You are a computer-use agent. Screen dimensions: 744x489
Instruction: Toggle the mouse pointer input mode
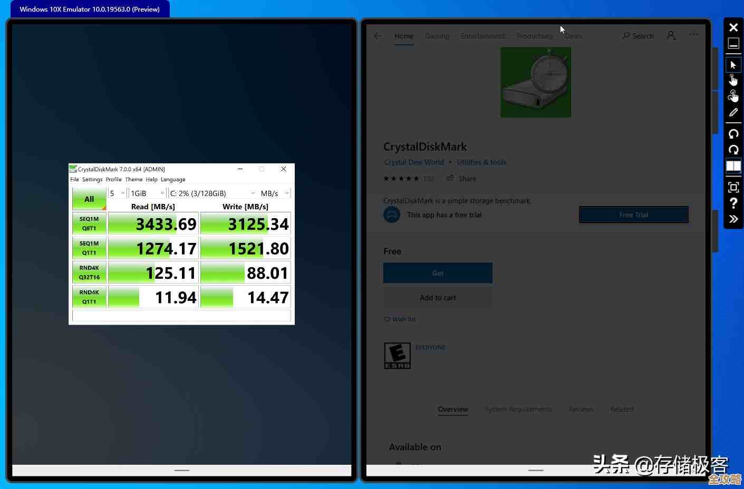click(733, 64)
